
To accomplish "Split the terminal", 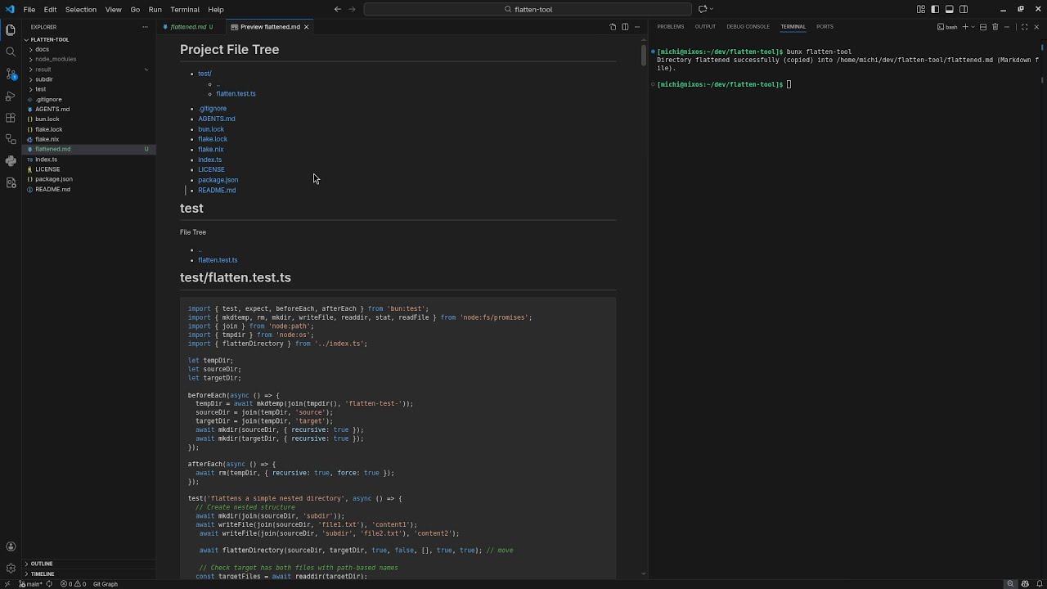I will pos(983,27).
